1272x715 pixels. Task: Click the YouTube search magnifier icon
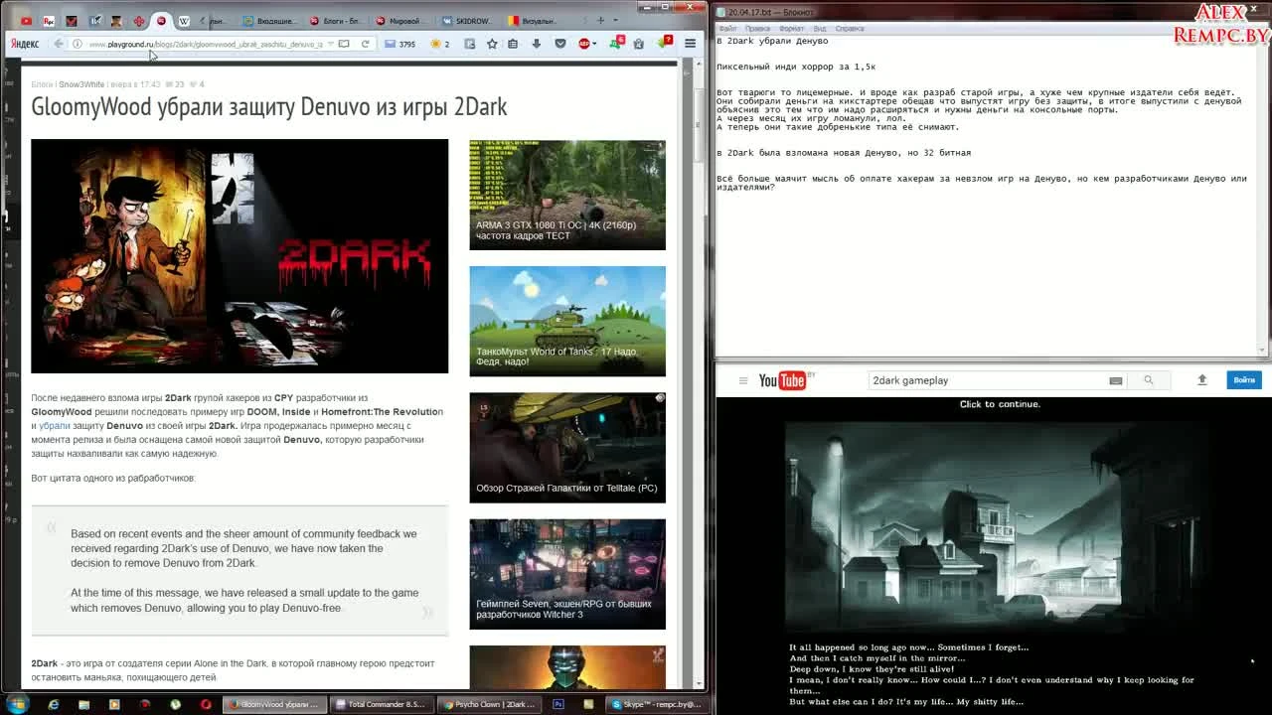pyautogui.click(x=1150, y=380)
